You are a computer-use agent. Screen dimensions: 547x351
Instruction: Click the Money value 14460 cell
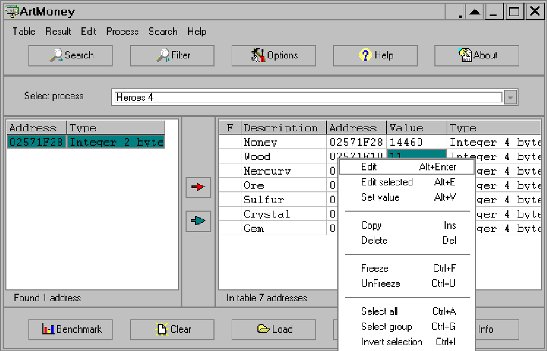[417, 142]
